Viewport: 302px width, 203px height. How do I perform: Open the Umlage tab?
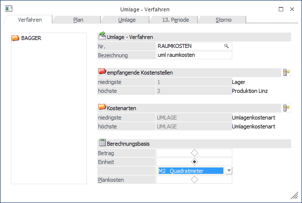[x=127, y=20]
